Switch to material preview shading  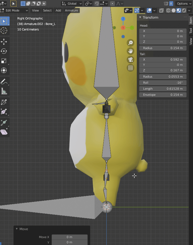(x=179, y=10)
